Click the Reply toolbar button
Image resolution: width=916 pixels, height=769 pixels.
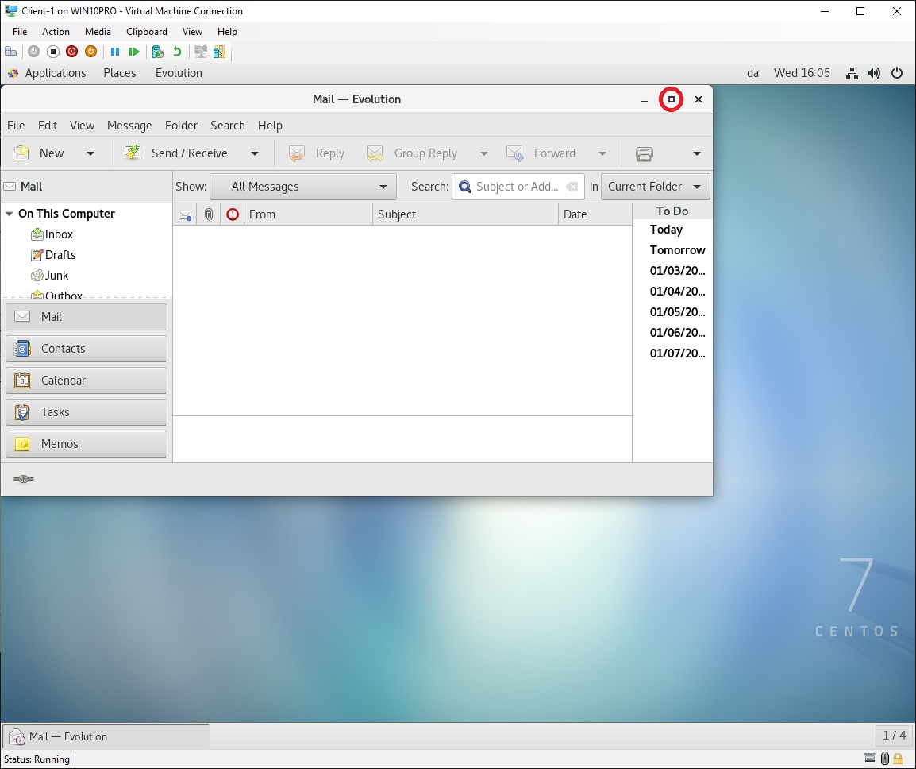pyautogui.click(x=317, y=153)
